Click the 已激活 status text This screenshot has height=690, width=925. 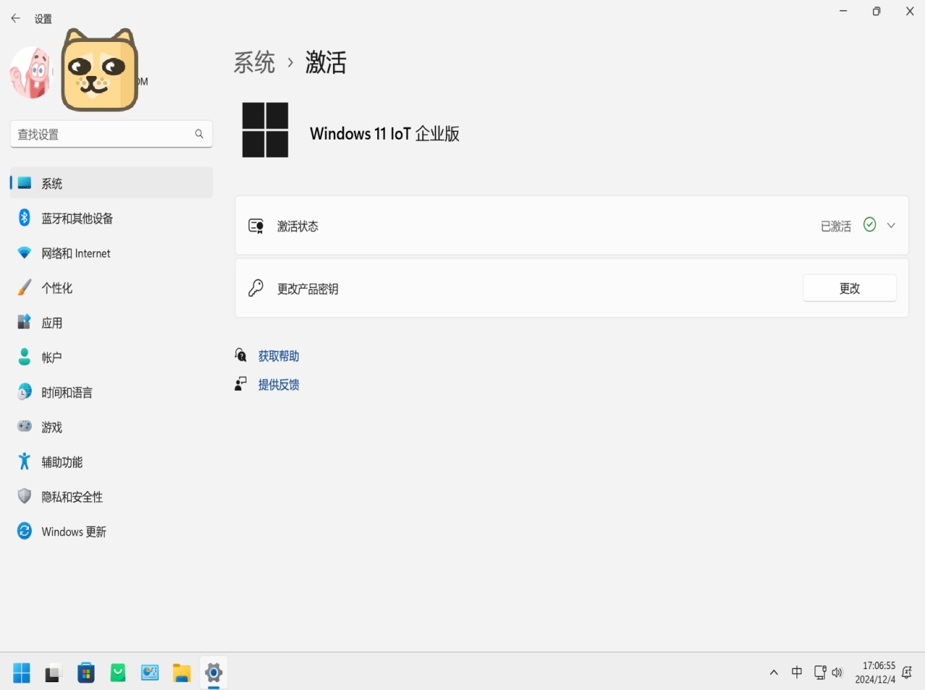coord(836,226)
